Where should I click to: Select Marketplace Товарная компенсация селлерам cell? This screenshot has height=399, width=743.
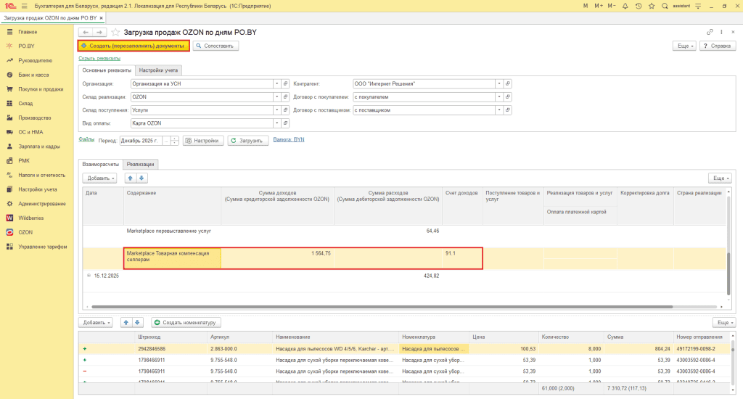[173, 258]
